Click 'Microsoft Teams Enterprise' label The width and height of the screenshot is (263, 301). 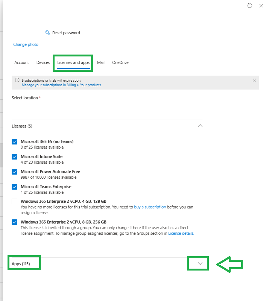[x=46, y=187]
